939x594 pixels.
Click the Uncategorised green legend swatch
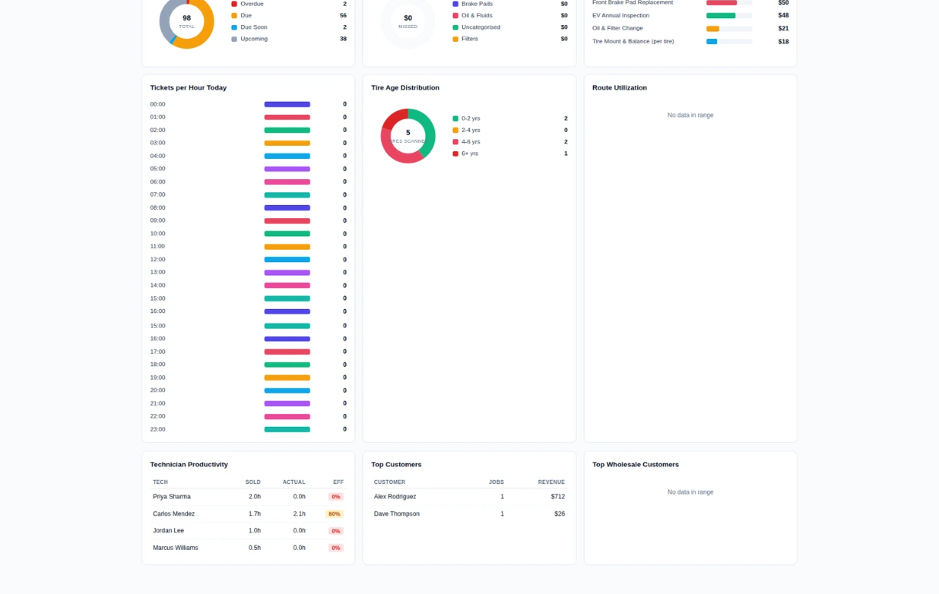coord(455,27)
